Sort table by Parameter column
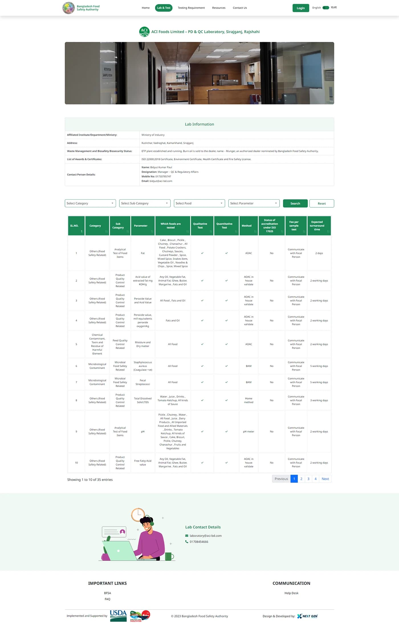Screen dimensions: 399x623 (152, 231)
